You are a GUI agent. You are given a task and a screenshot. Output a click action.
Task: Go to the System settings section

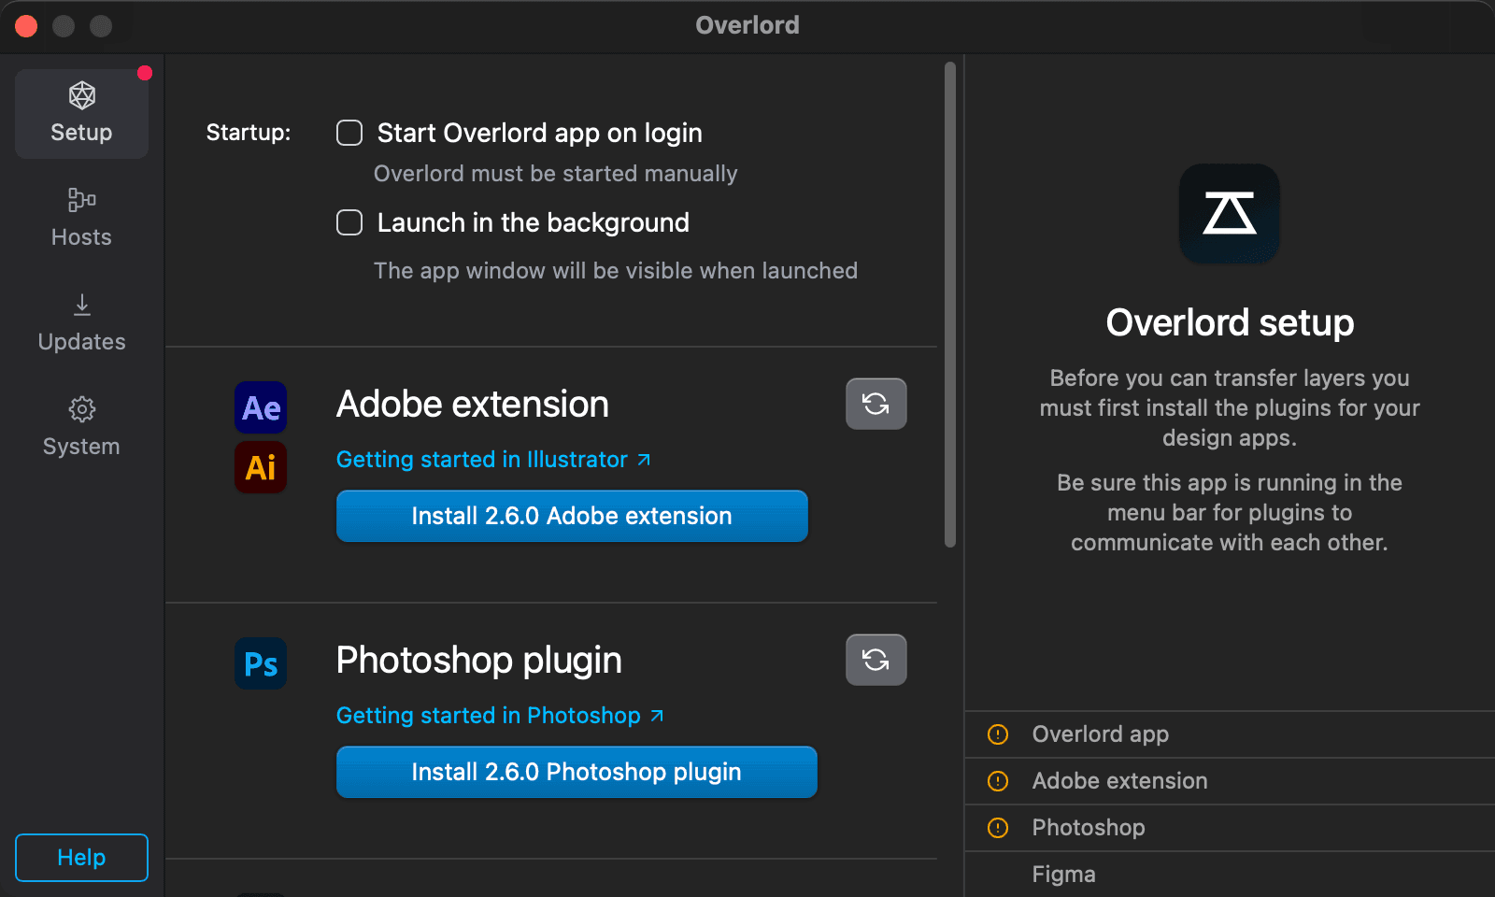coord(81,427)
